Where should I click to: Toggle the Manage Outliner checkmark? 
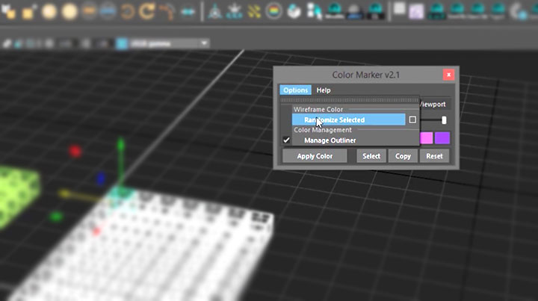click(x=286, y=140)
